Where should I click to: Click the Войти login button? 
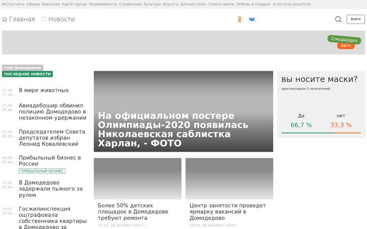356,19
